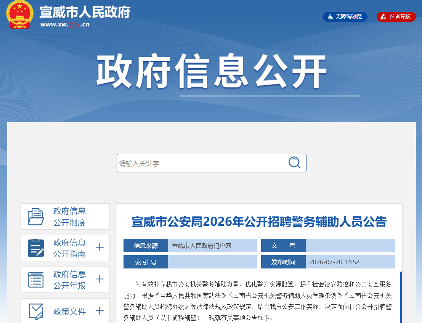Open the 政策文件 sidebar menu item

click(x=65, y=311)
